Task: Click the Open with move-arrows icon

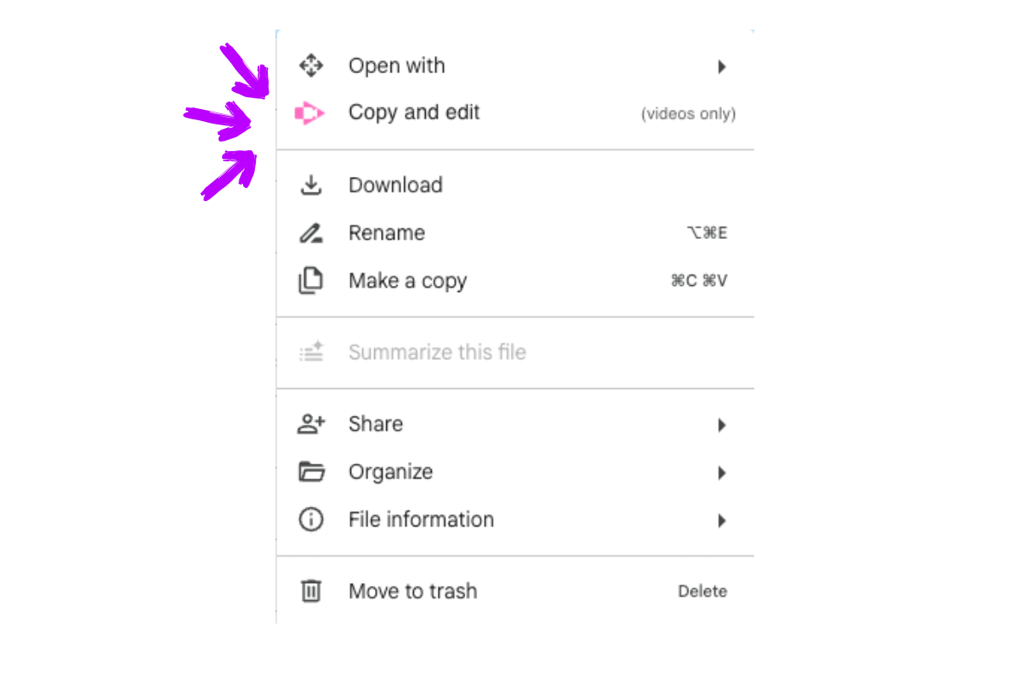Action: pyautogui.click(x=311, y=66)
